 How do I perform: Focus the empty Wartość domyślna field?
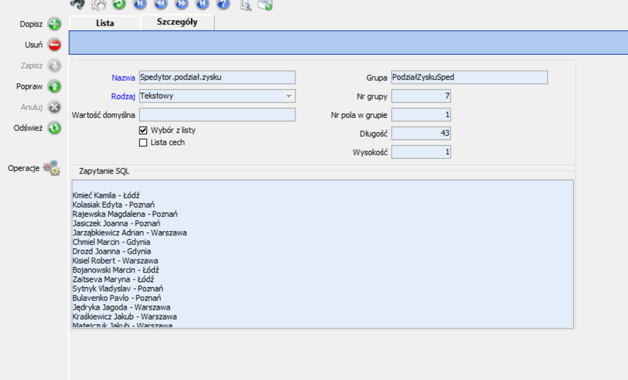click(x=217, y=115)
